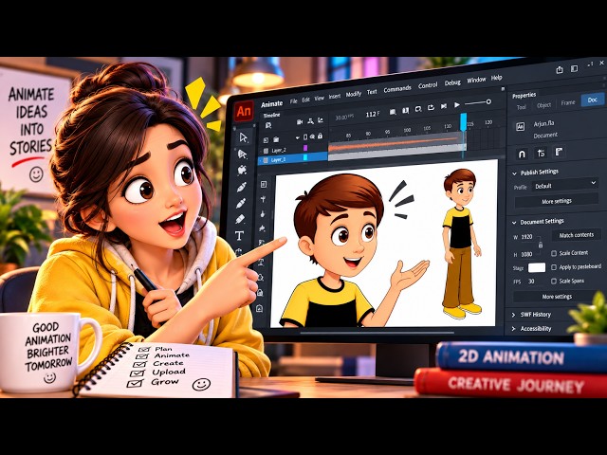Click the document width 1920 field
The width and height of the screenshot is (607, 455).
click(x=529, y=237)
